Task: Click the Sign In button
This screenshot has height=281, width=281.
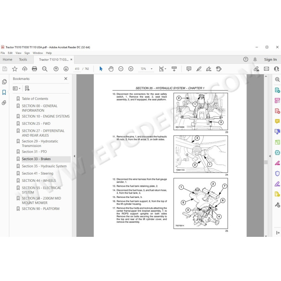Action: [270, 59]
